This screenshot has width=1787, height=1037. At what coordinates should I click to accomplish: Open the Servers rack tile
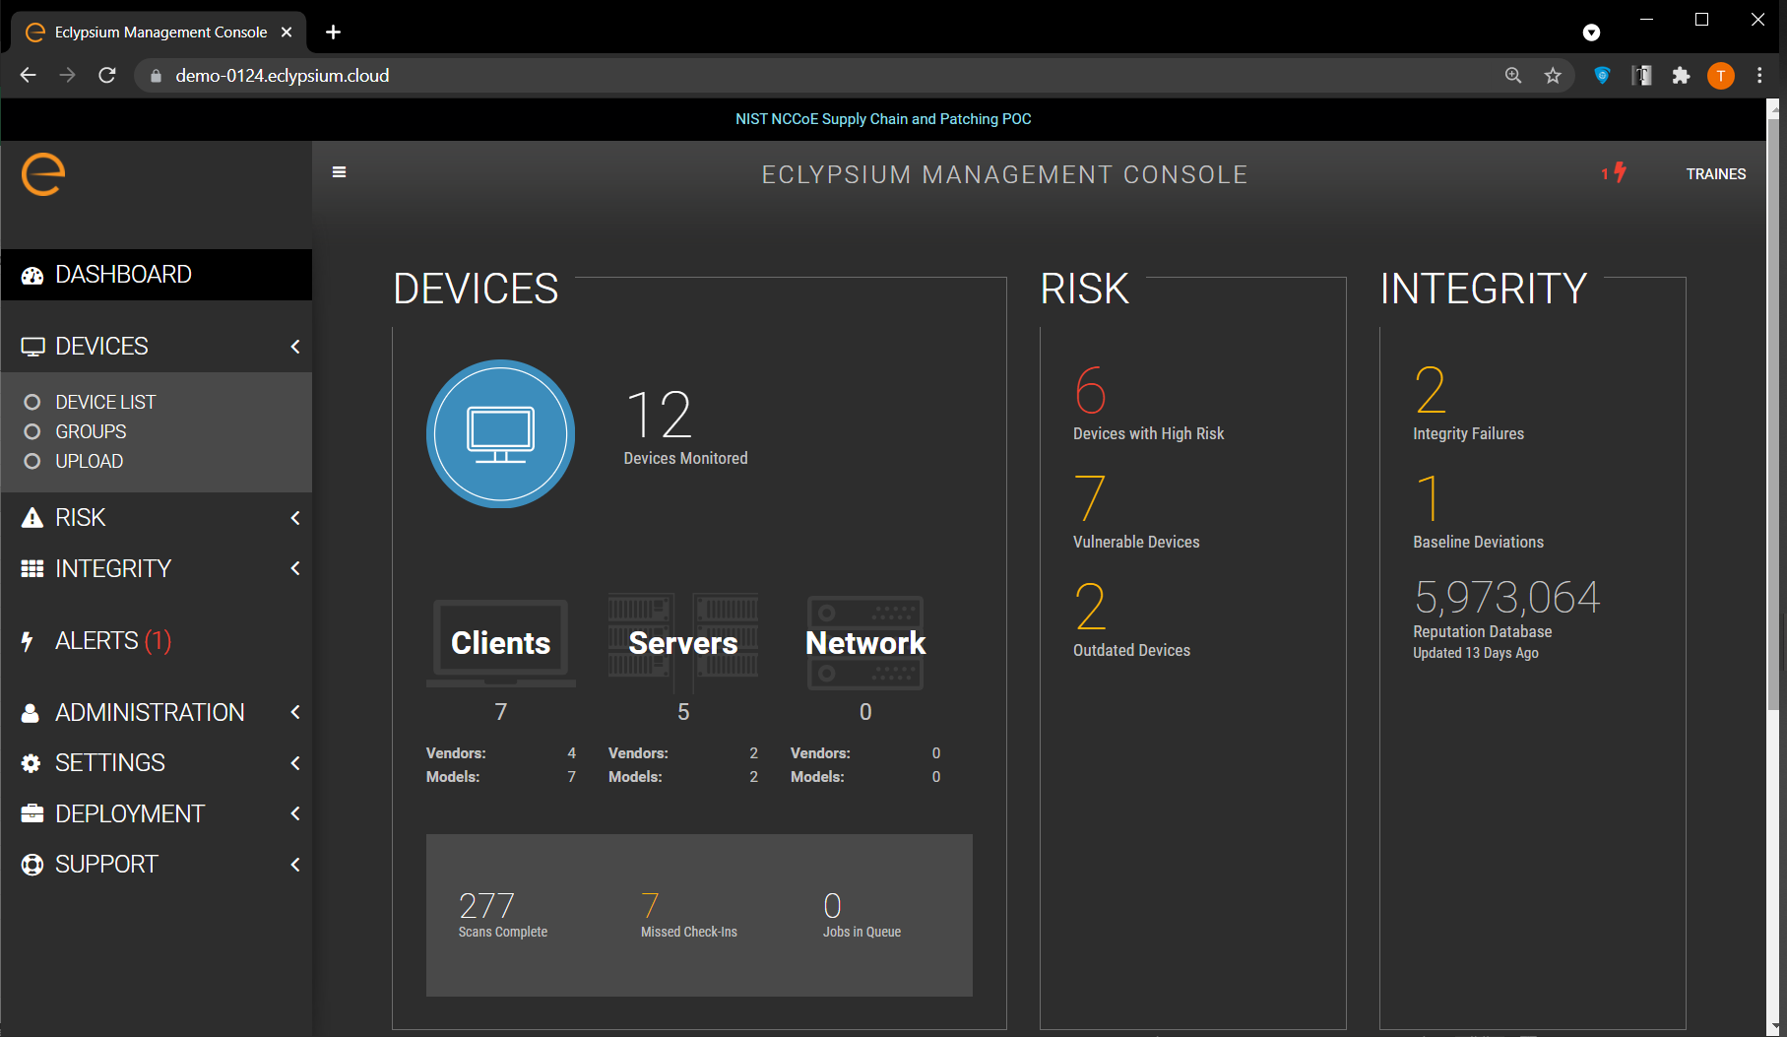pos(683,643)
